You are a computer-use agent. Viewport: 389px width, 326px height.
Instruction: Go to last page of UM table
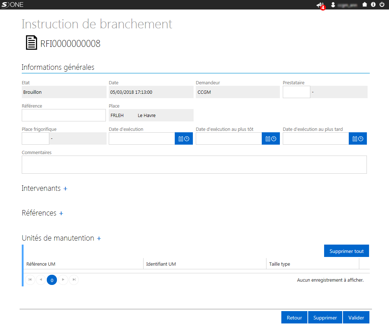(74, 280)
